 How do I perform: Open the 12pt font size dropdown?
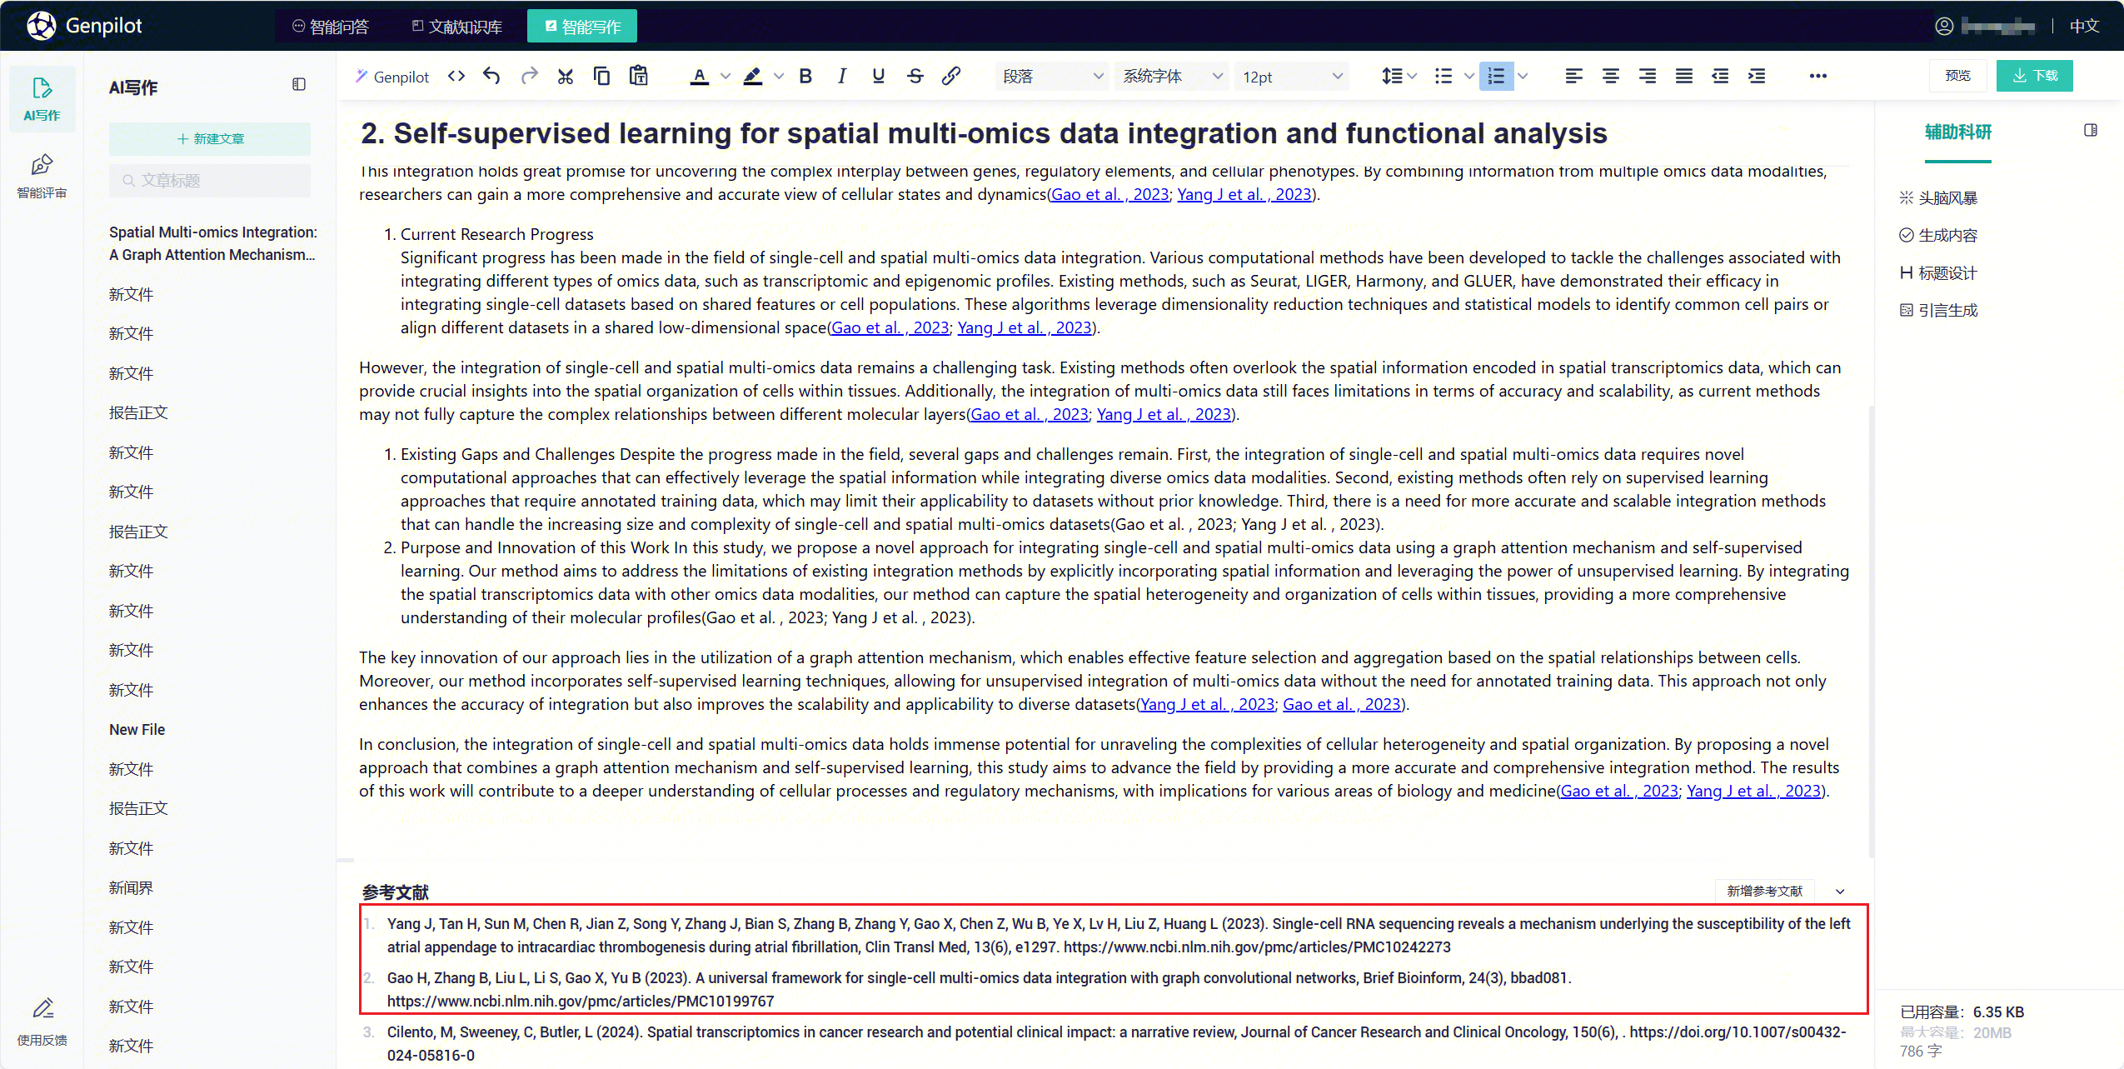1293,77
